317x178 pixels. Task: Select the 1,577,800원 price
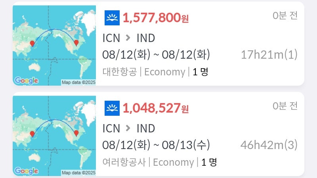155,18
